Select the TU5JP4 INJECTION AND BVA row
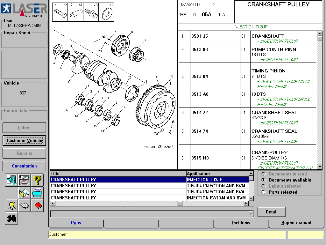This screenshot has height=245, width=326. click(150, 192)
